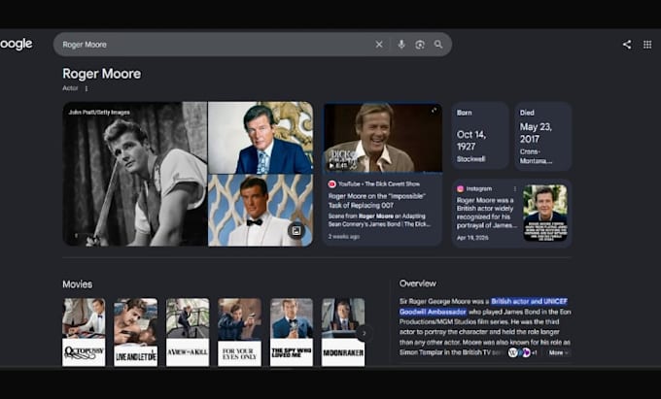Viewport: 661px width, 399px height.
Task: Click the share icon at top right
Action: pos(627,45)
